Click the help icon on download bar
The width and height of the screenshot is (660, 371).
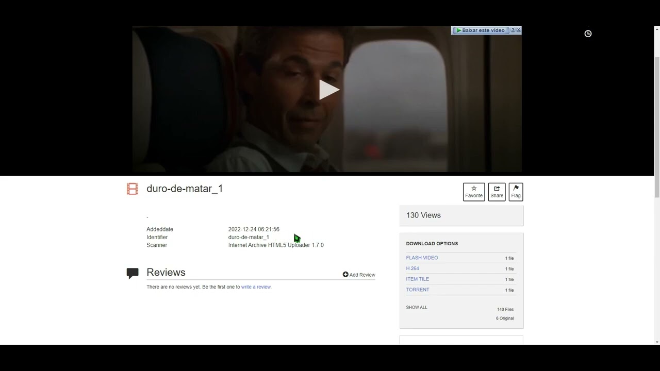513,30
